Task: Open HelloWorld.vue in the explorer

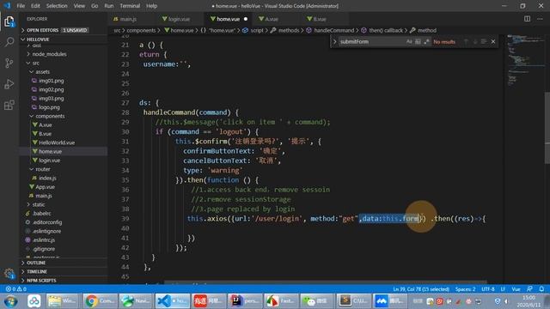Action: tap(56, 142)
